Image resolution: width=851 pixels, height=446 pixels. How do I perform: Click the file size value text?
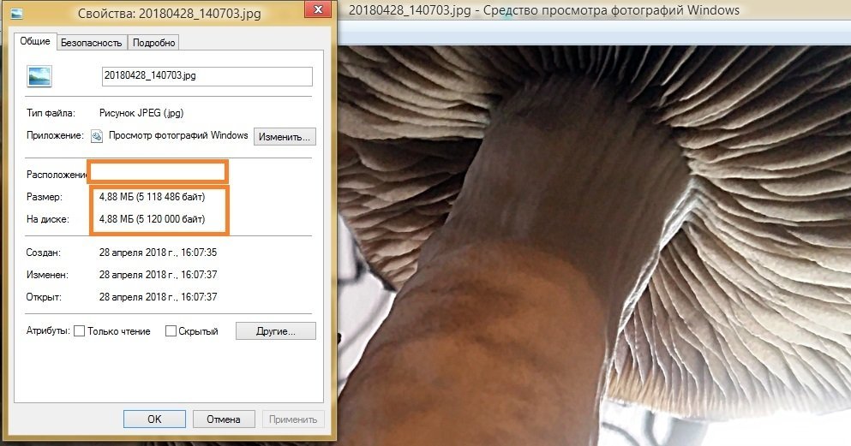152,197
